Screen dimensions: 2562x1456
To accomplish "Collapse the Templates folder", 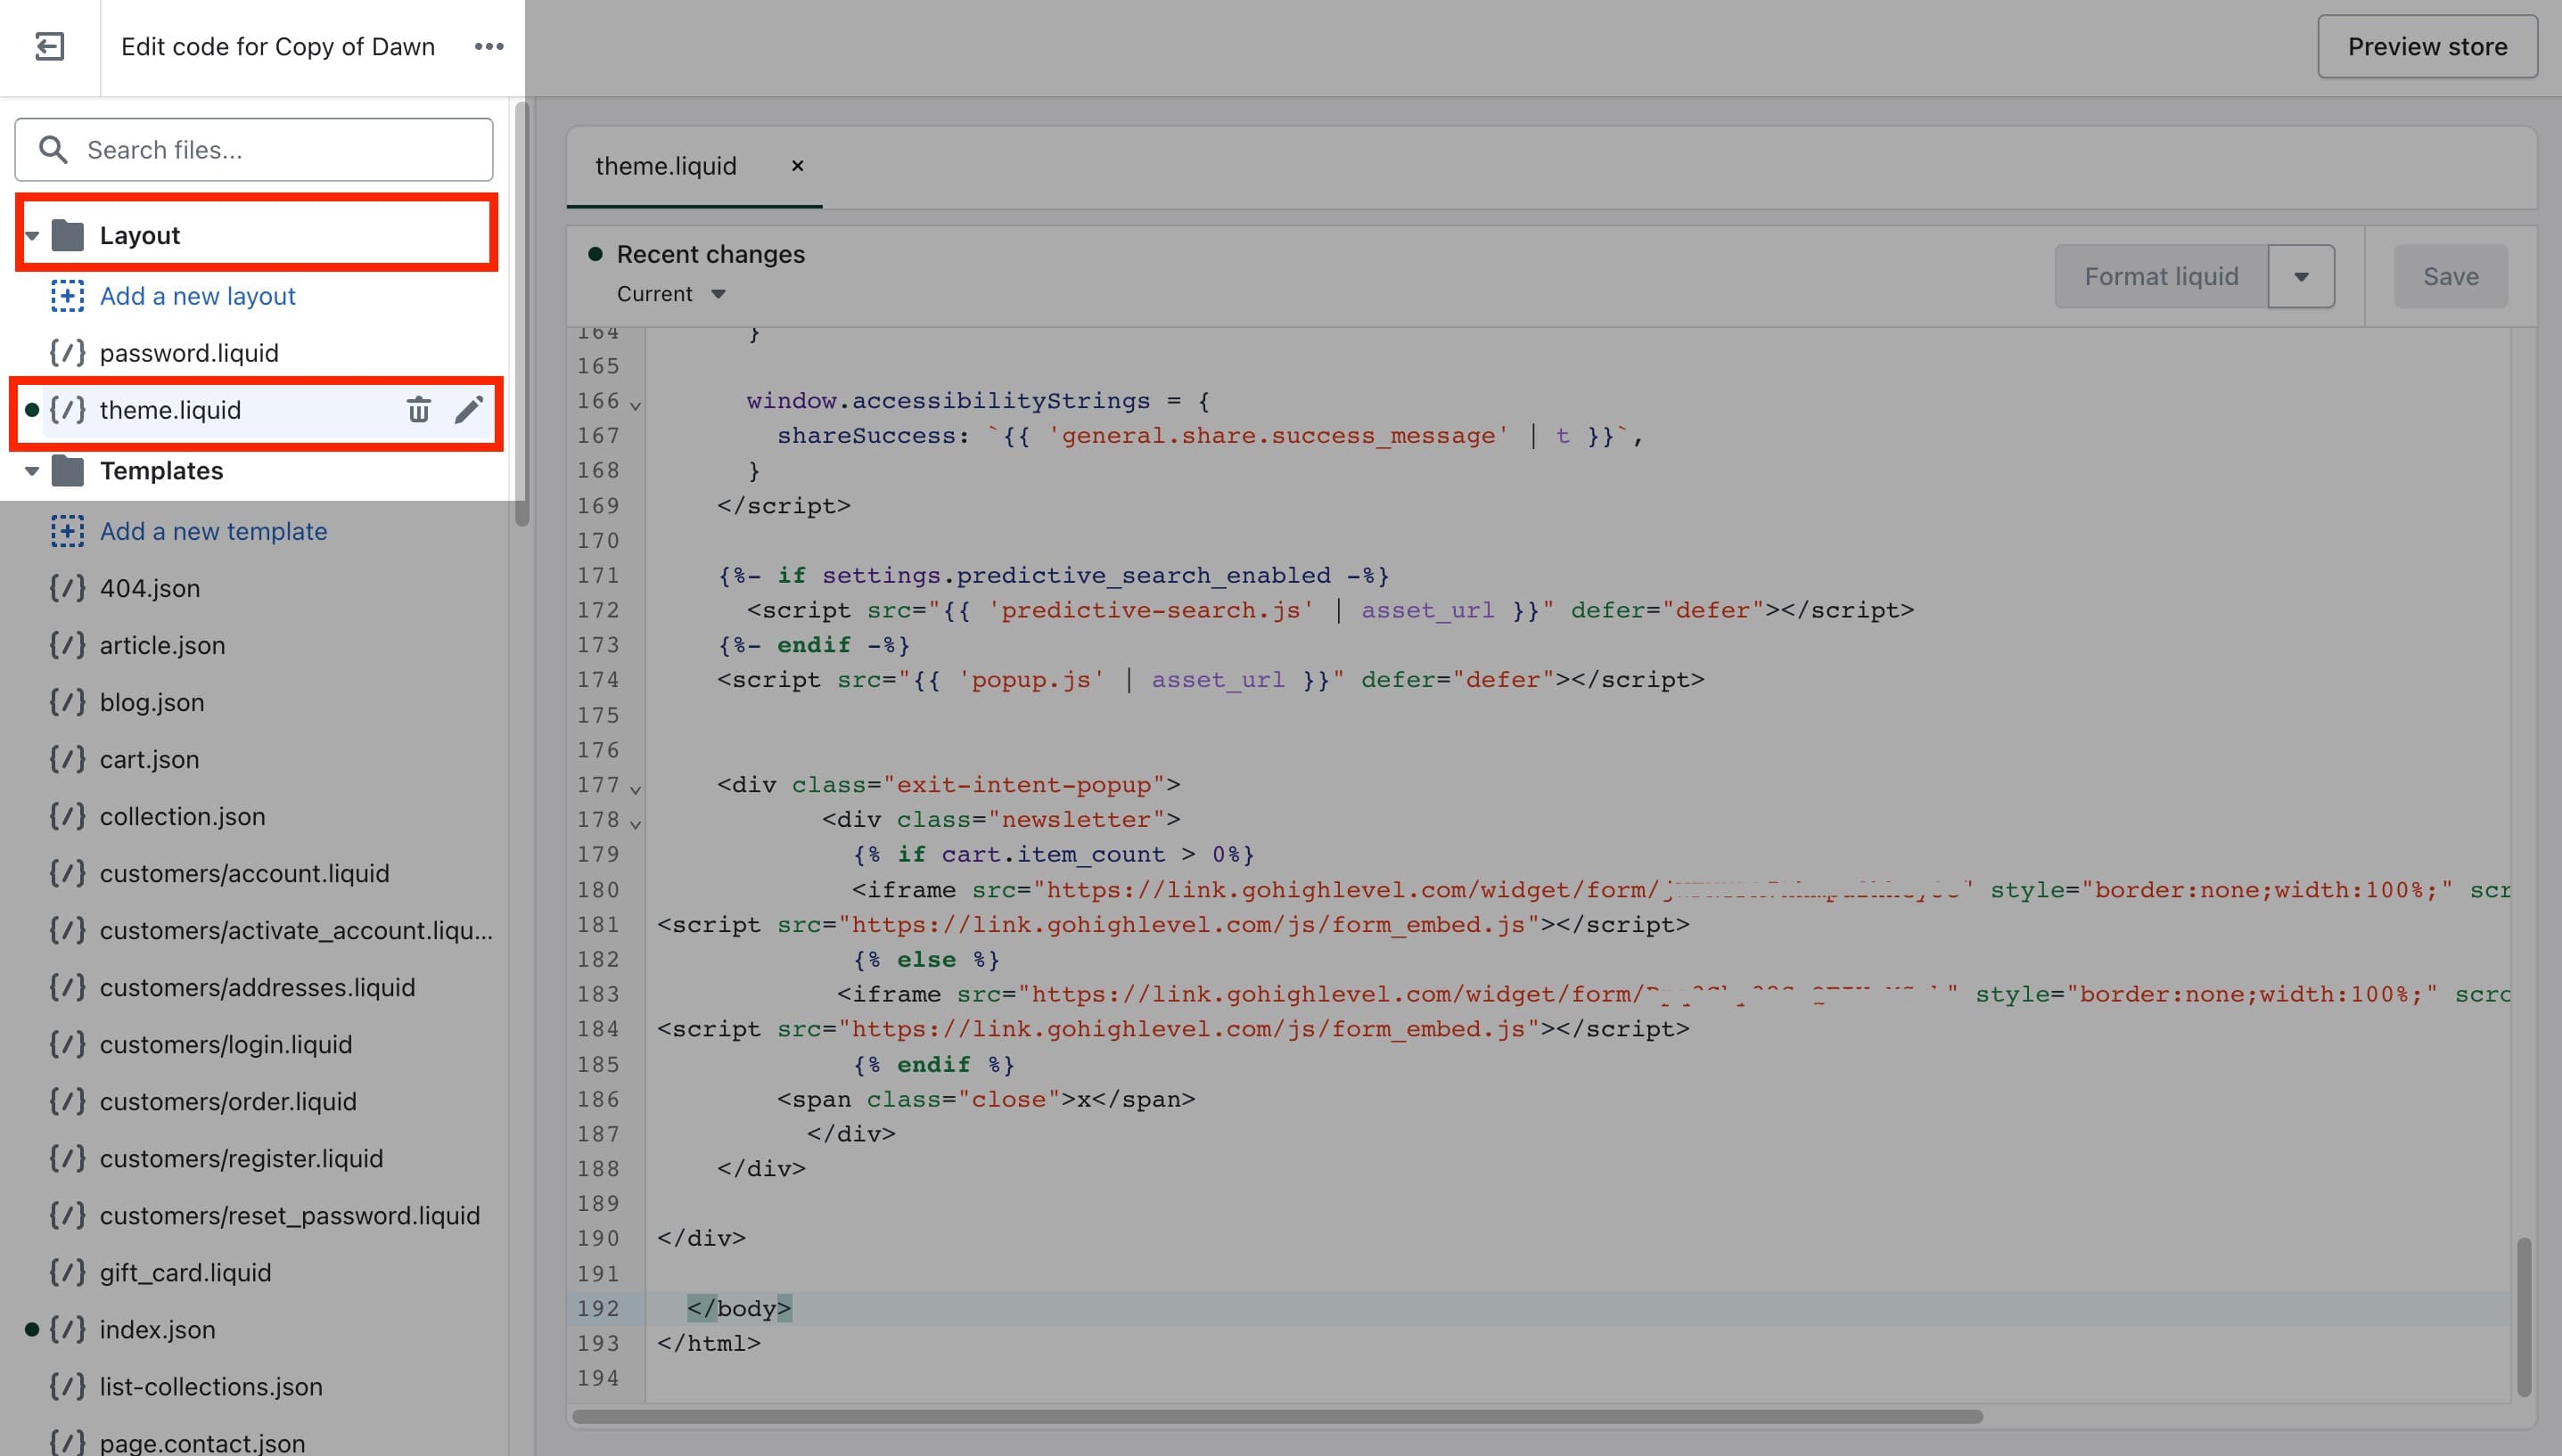I will 32,471.
